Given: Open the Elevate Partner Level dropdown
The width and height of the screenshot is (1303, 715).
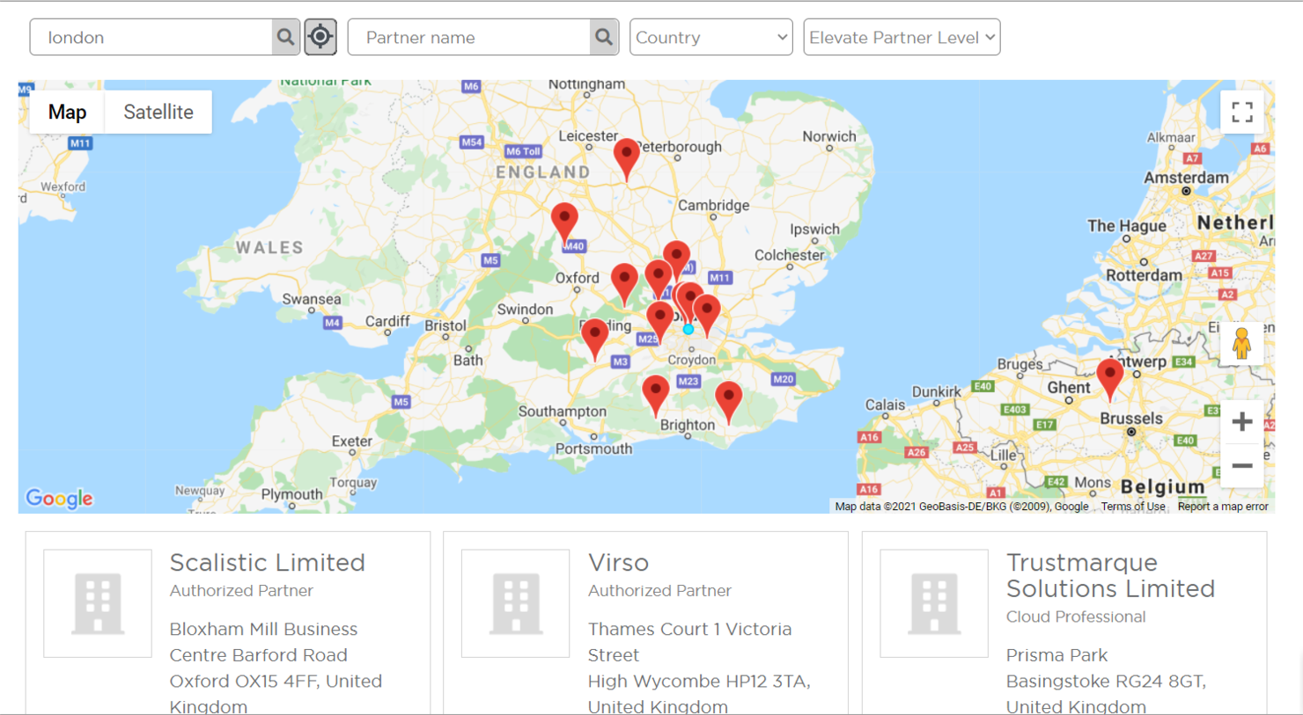Looking at the screenshot, I should click(x=901, y=37).
